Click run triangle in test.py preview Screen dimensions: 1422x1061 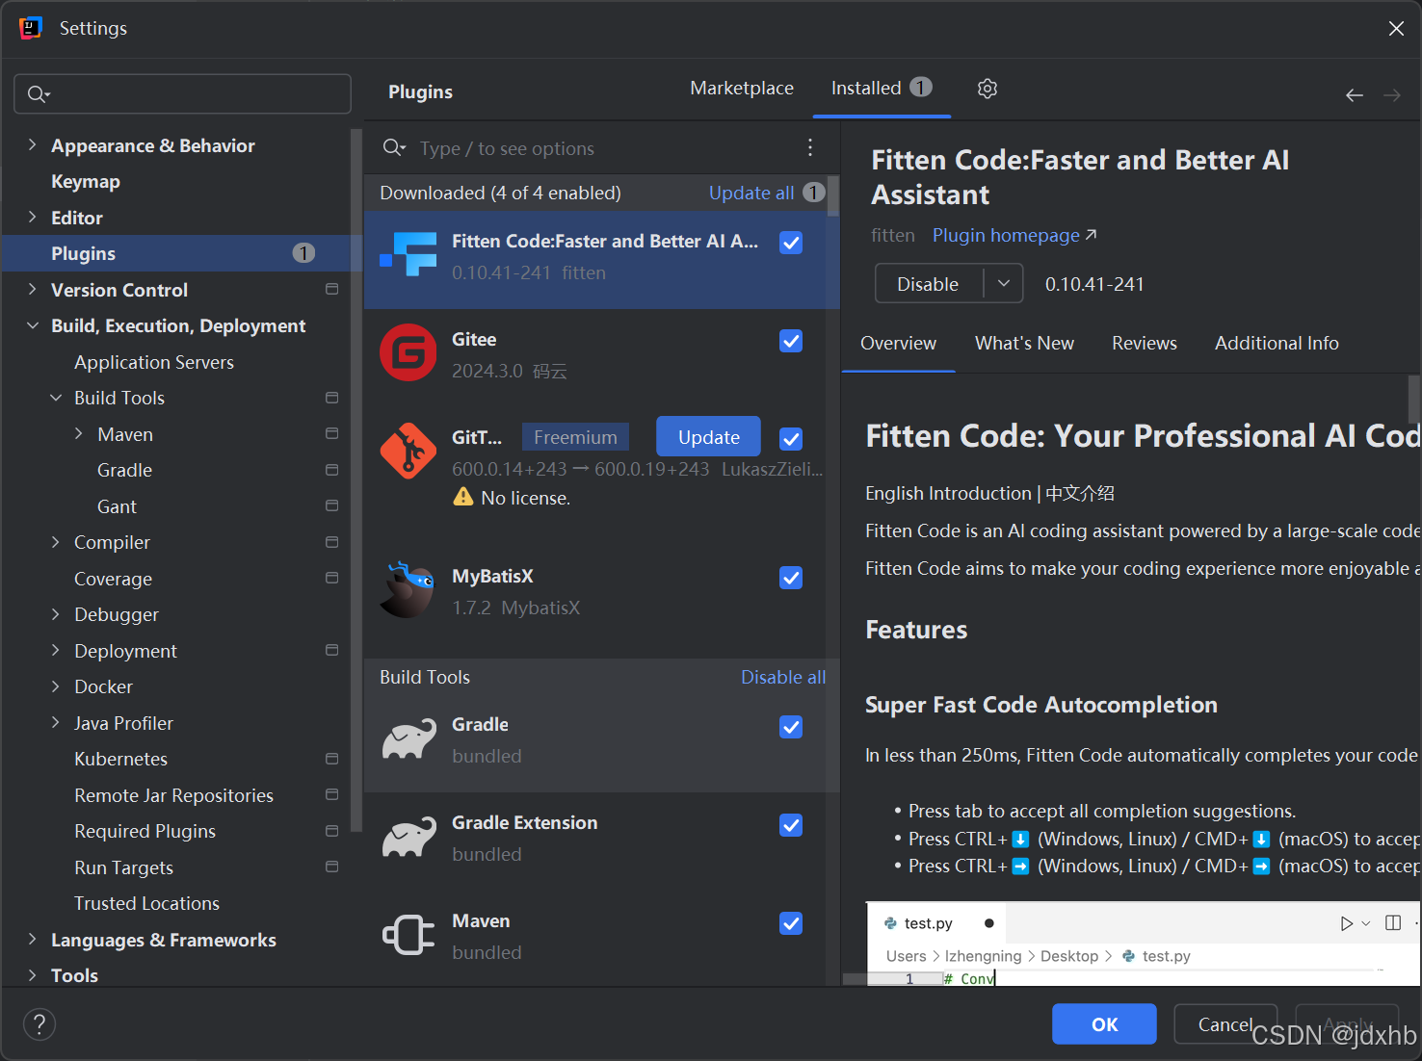pyautogui.click(x=1346, y=923)
